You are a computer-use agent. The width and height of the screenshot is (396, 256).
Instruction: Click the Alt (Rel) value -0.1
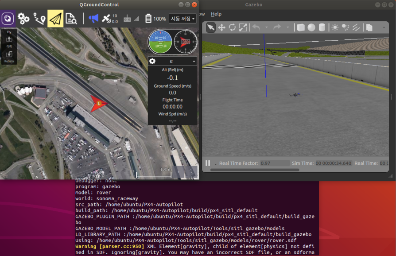[172, 78]
